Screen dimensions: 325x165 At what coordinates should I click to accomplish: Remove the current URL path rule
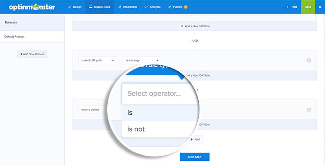click(x=309, y=60)
